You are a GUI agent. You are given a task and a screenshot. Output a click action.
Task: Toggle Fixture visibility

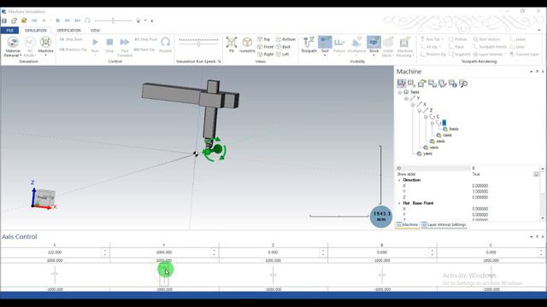339,44
